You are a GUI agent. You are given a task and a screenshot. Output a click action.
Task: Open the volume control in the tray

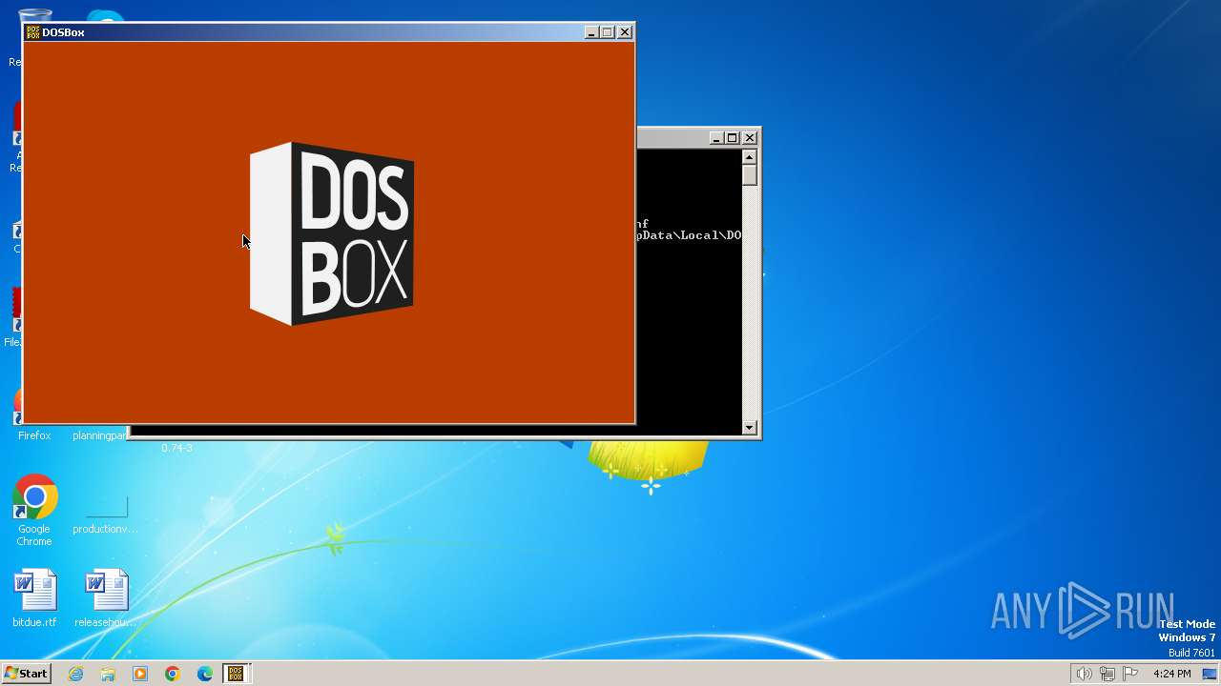[1084, 674]
